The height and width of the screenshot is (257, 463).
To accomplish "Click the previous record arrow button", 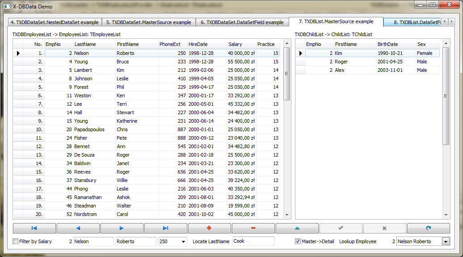I will pos(78,228).
